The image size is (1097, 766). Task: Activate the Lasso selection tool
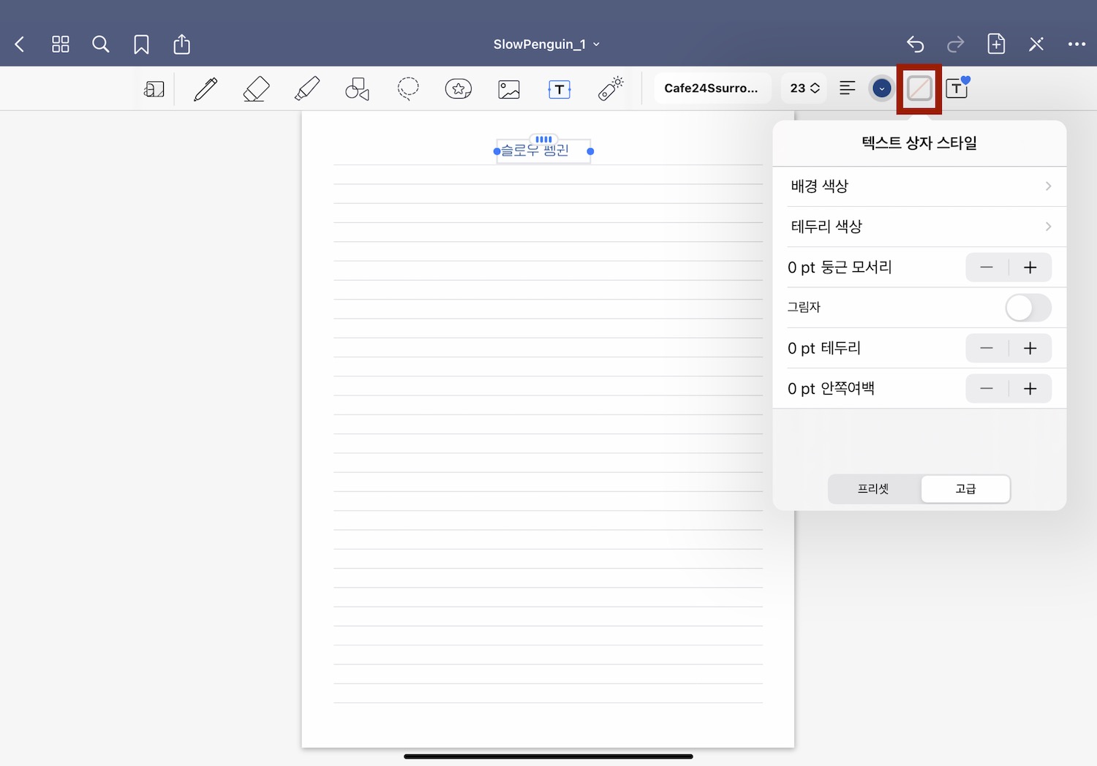(x=407, y=88)
